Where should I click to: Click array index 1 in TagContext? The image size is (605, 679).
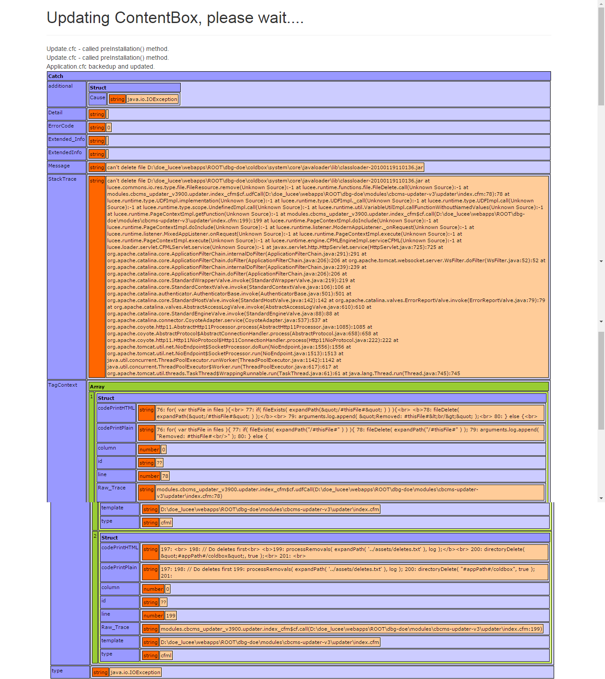[x=92, y=396]
